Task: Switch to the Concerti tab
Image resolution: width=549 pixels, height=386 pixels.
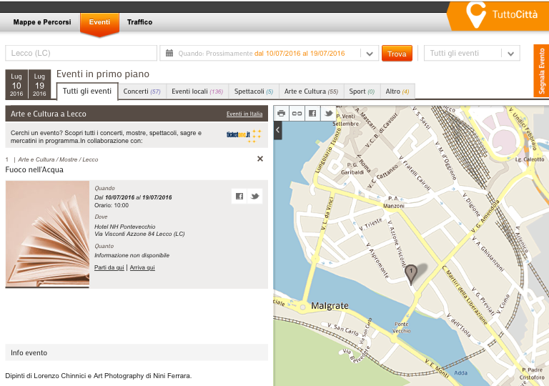Action: click(142, 91)
